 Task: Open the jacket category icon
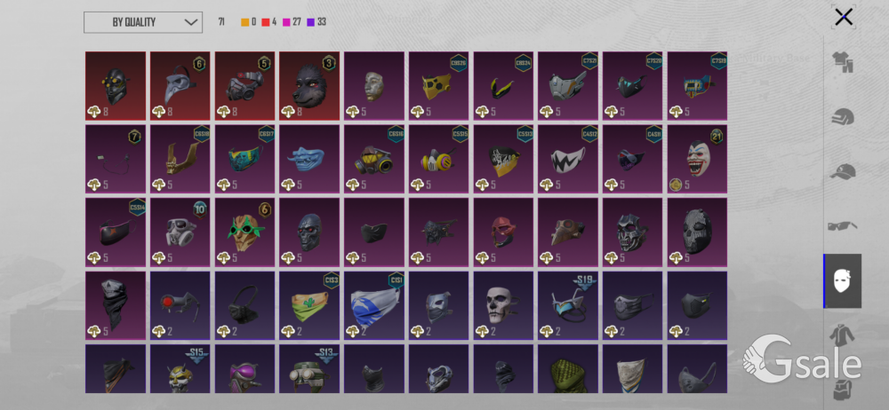coord(843,335)
